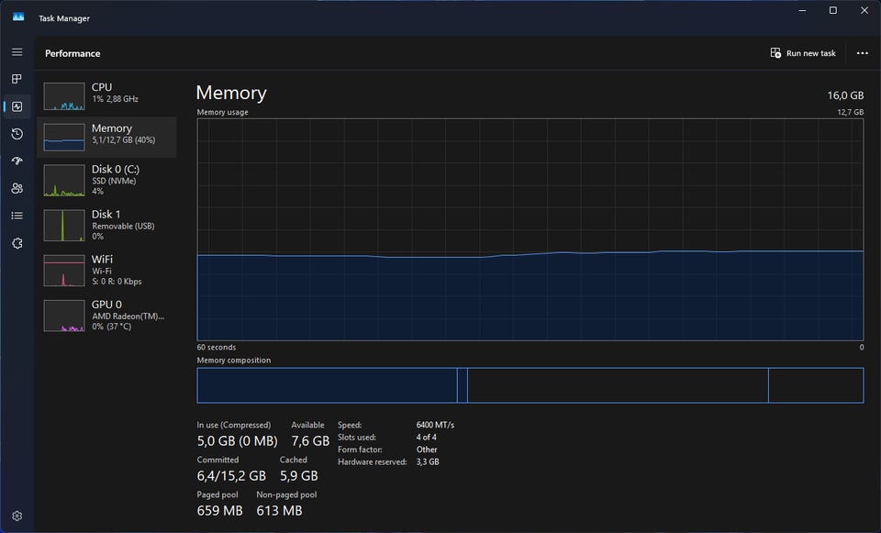Click the Memory composition bar
Image resolution: width=881 pixels, height=533 pixels.
(530, 385)
